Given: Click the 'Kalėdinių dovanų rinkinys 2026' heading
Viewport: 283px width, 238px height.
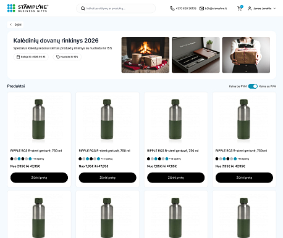Looking at the screenshot, I should (x=56, y=41).
